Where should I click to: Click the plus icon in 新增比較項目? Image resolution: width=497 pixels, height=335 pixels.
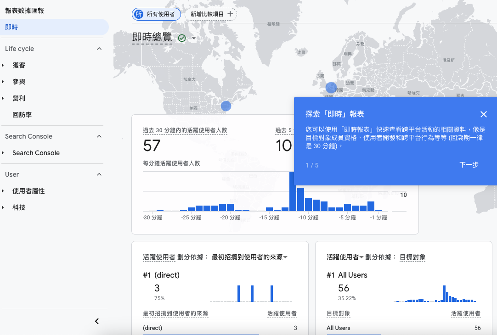pyautogui.click(x=230, y=14)
